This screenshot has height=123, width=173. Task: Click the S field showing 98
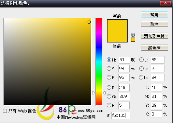(124, 69)
